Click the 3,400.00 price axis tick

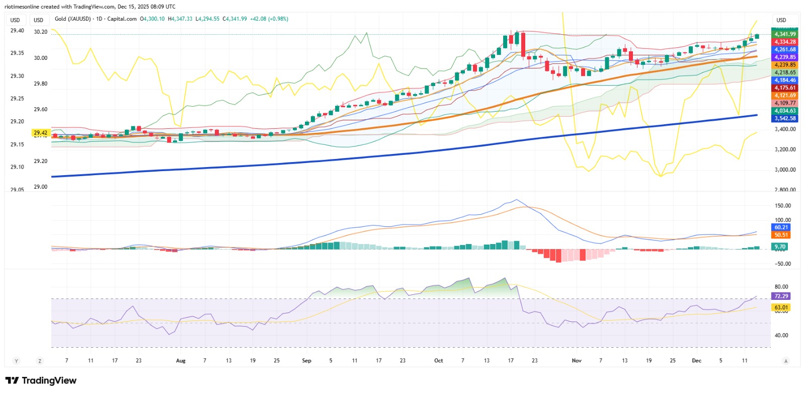tap(785, 129)
